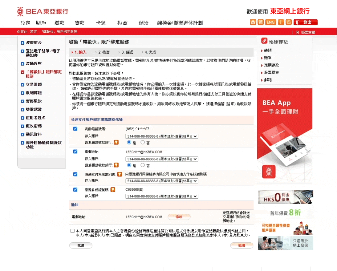337x271 pixels.
Task: Open the 快速支付賬戶綁定服務服務條款及細則 link
Action: click(175, 235)
